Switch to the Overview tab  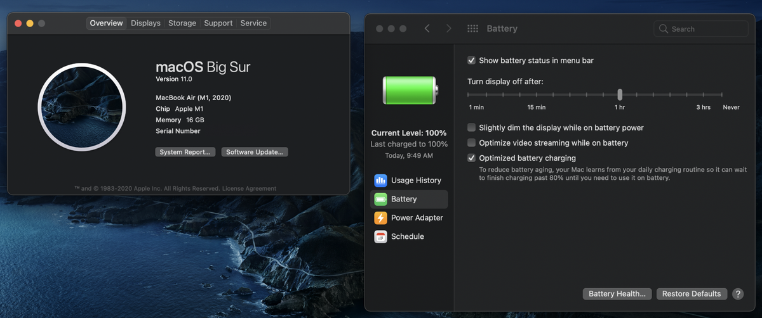pyautogui.click(x=106, y=23)
